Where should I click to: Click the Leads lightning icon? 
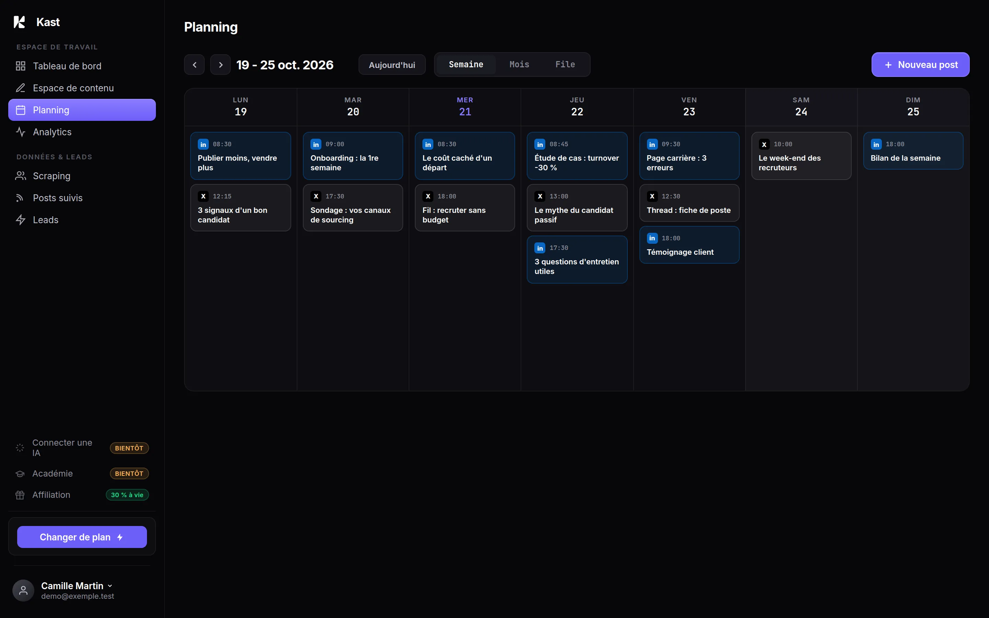(21, 220)
